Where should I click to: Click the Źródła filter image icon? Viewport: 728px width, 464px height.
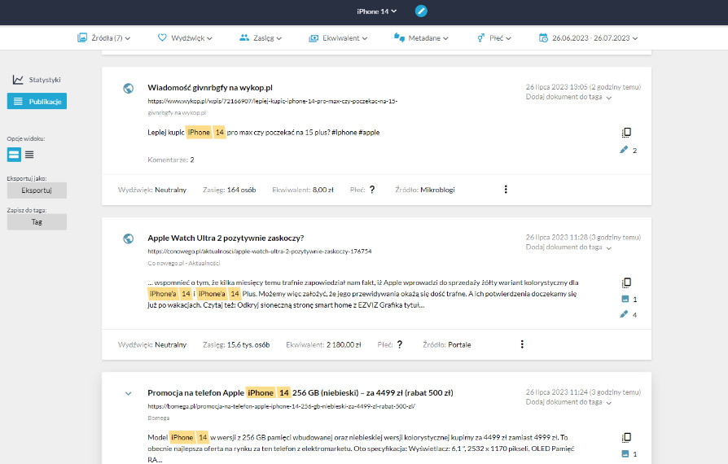tap(82, 37)
